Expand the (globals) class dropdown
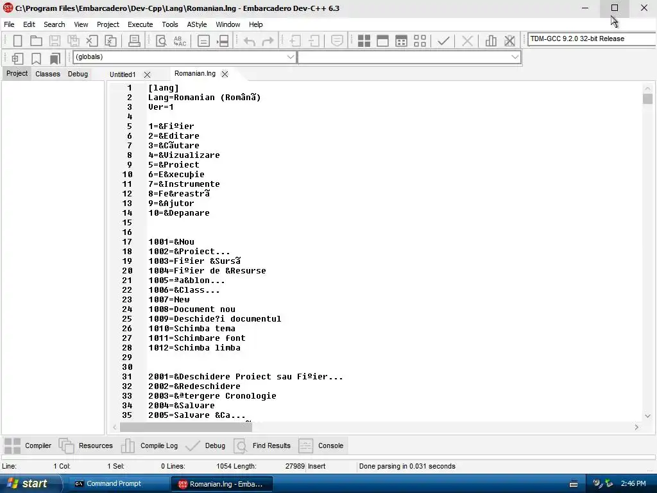The height and width of the screenshot is (493, 657). point(290,57)
